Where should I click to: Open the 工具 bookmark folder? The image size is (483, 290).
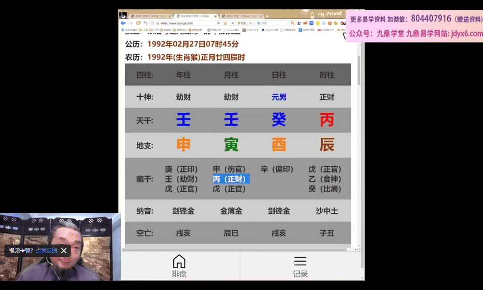145,30
